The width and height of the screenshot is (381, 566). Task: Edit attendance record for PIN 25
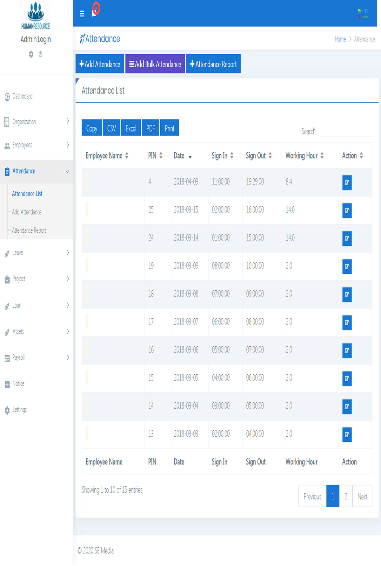[347, 210]
